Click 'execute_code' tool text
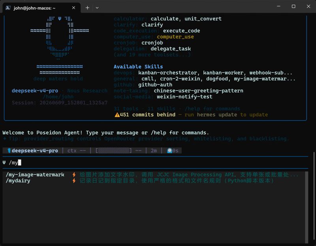The image size is (316, 246). tap(182, 31)
